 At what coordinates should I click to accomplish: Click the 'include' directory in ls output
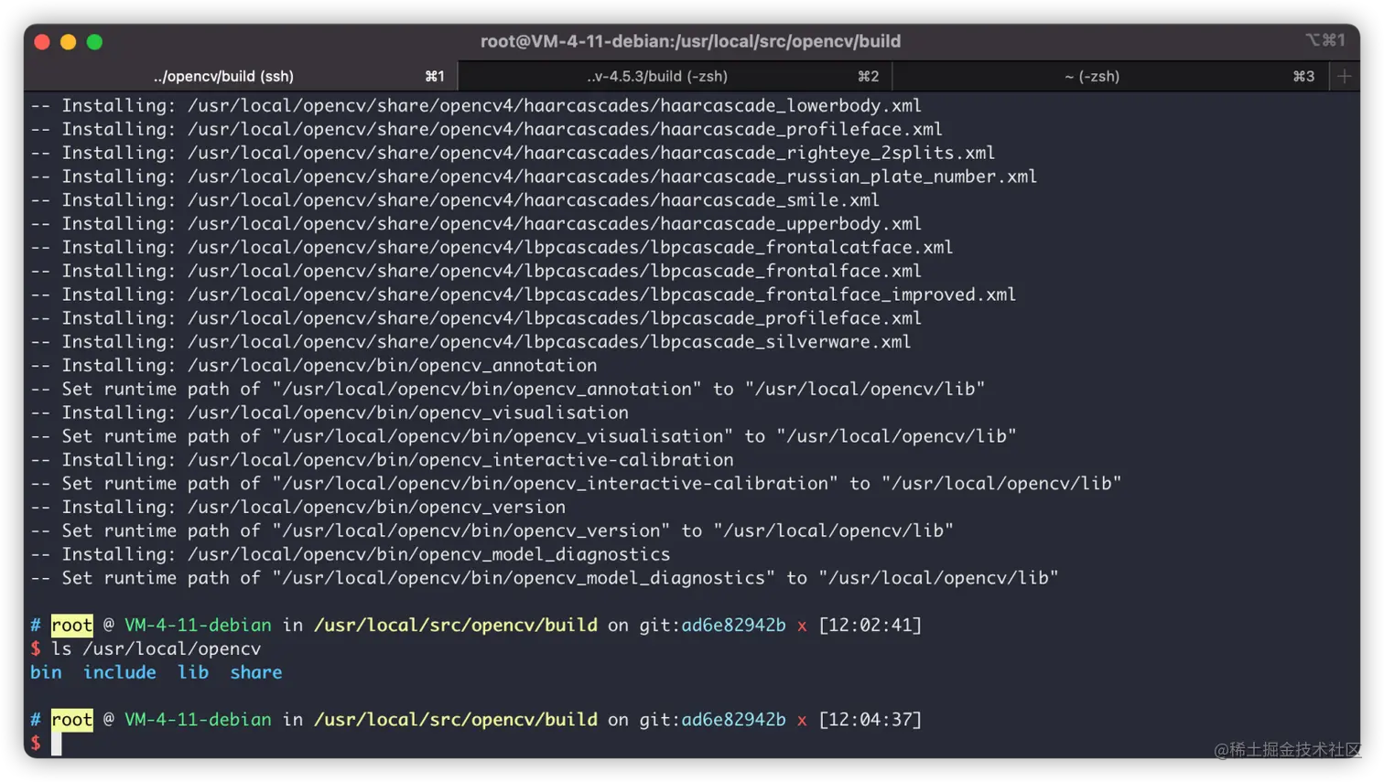(x=120, y=672)
